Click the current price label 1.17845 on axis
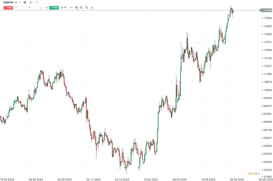273x181 pixels. (x=266, y=10)
